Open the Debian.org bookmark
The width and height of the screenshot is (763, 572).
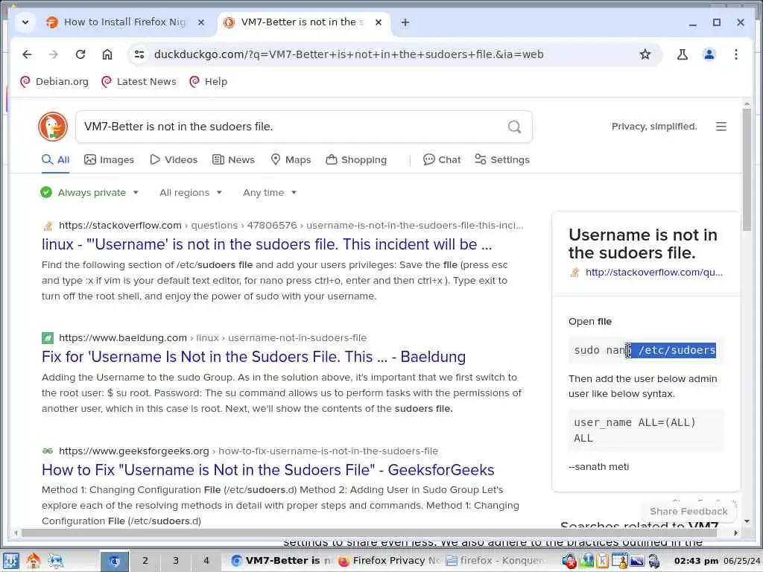pos(54,82)
